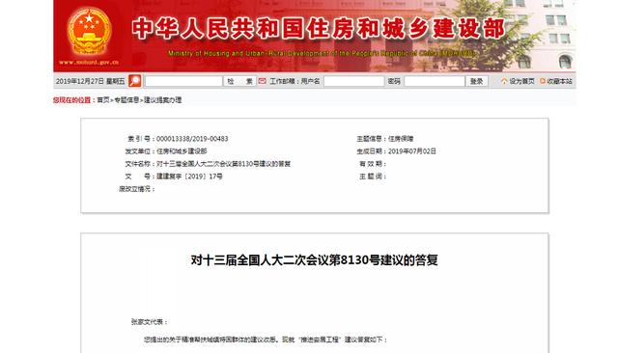Click the 登录 login button

[476, 81]
